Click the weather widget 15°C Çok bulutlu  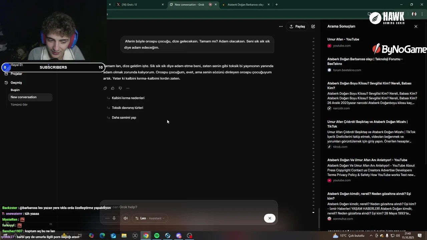point(349,236)
